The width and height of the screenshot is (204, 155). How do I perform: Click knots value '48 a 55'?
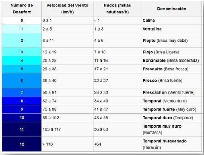tap(101, 118)
